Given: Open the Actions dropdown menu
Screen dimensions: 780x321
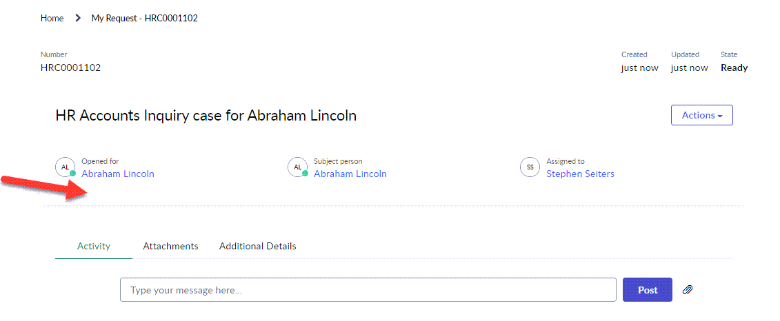Looking at the screenshot, I should 702,115.
